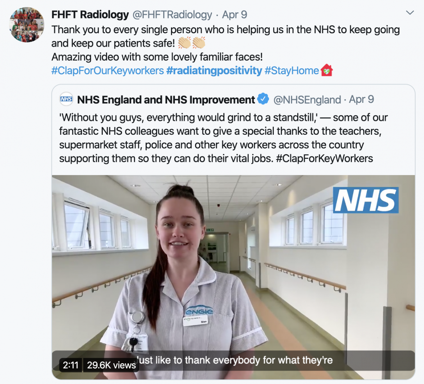
Task: Open NHS England and NHS Improvement name
Action: [166, 100]
